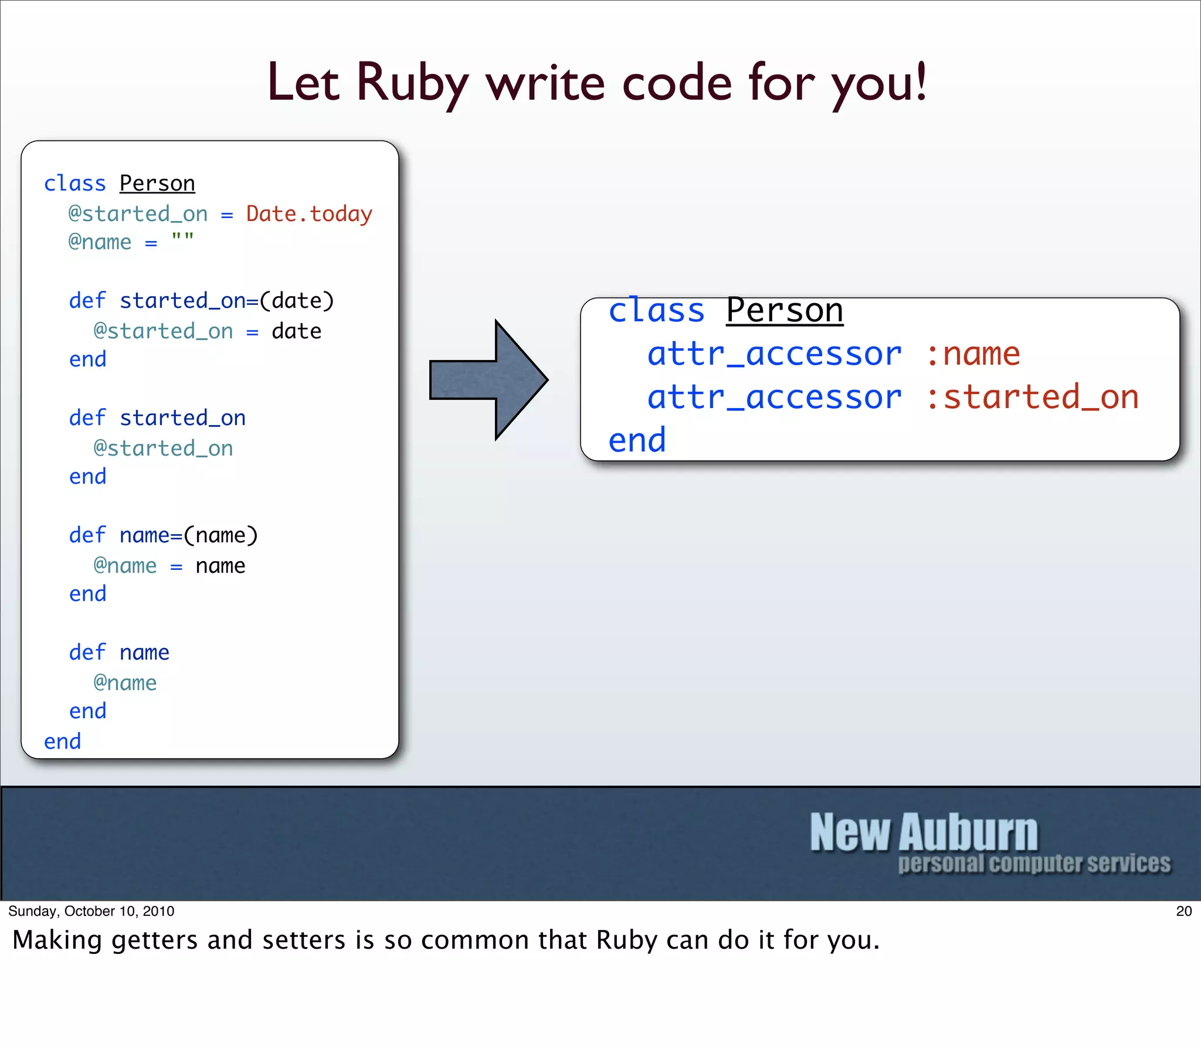
Task: Click the line "@started_on = date"
Action: click(208, 331)
